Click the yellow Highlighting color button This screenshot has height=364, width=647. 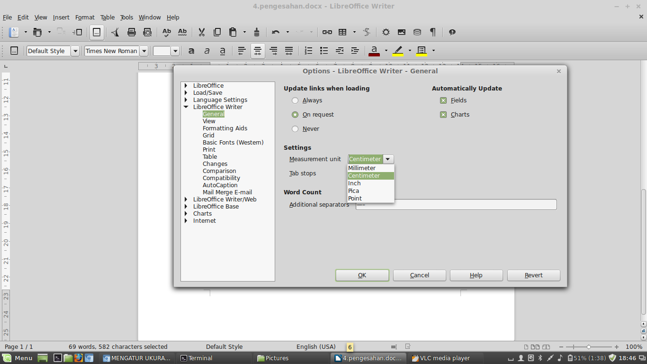[x=398, y=51]
